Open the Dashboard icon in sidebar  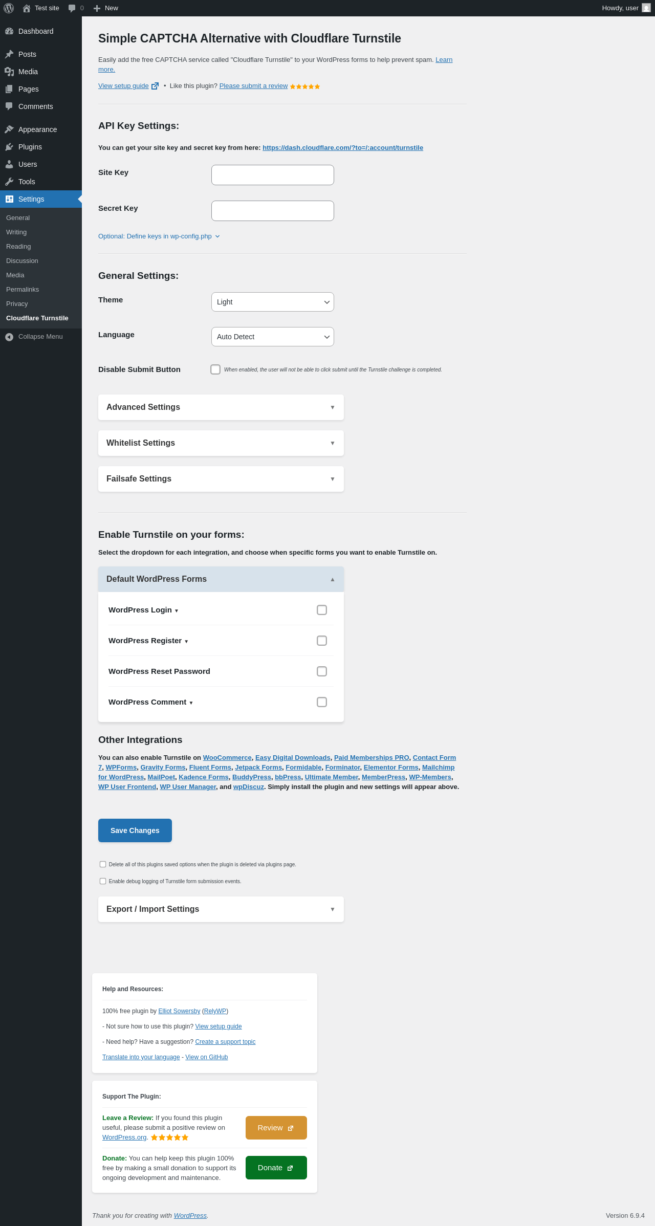pyautogui.click(x=9, y=31)
